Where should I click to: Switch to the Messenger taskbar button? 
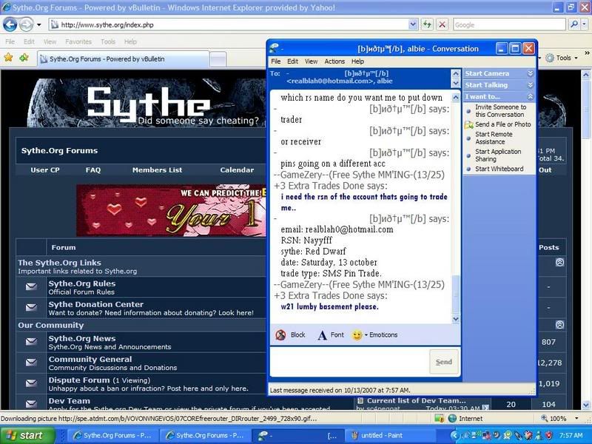coord(298,435)
